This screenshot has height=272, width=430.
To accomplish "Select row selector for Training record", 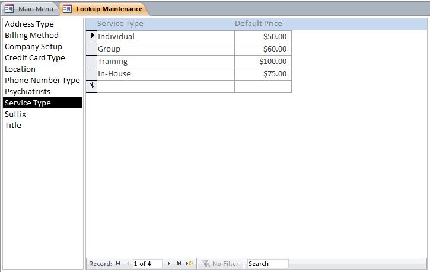I will pyautogui.click(x=91, y=62).
